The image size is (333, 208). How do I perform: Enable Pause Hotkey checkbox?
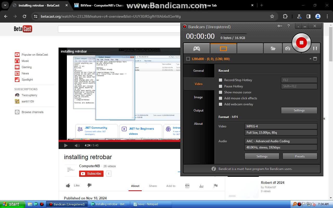[221, 86]
